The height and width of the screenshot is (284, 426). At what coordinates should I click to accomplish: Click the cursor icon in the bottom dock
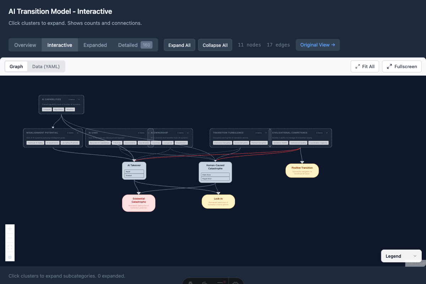[x=205, y=282]
